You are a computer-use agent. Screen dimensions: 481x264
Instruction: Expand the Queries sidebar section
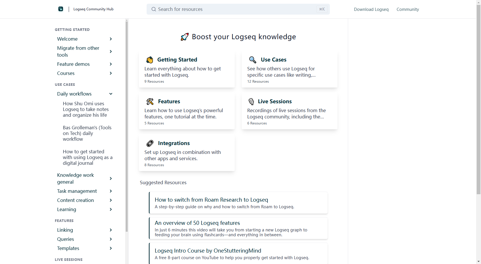coord(111,239)
